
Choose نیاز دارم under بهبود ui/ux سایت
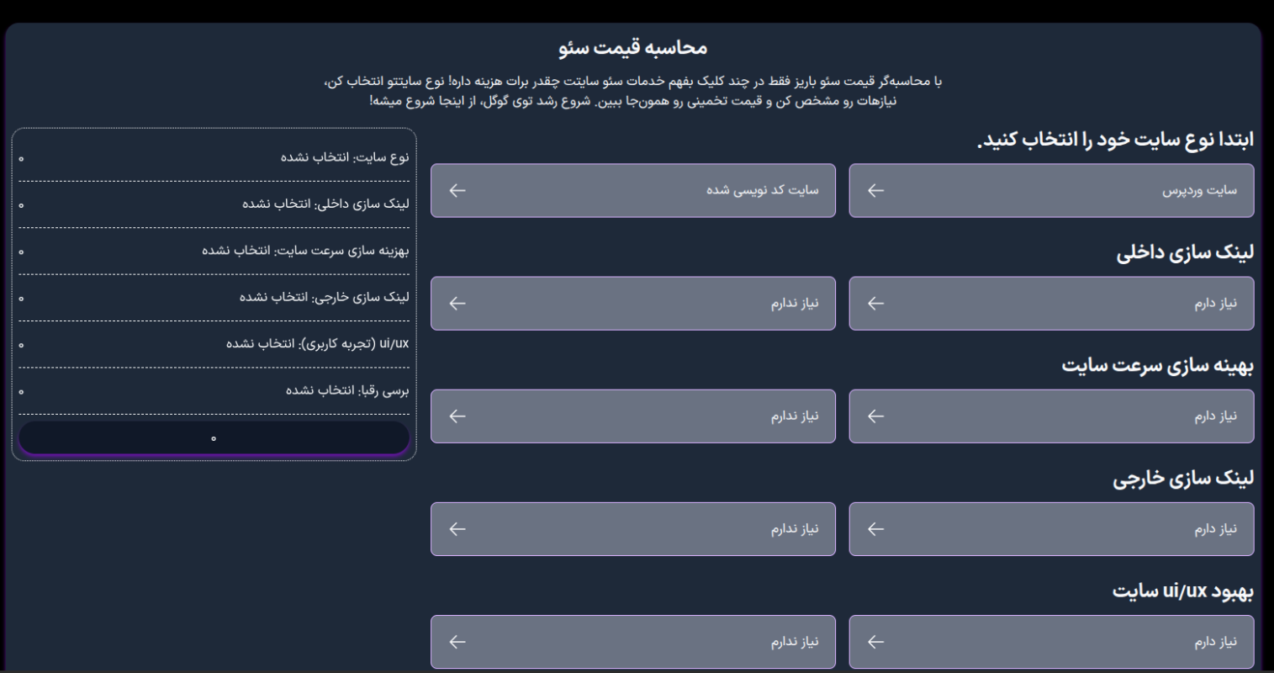pos(1051,642)
